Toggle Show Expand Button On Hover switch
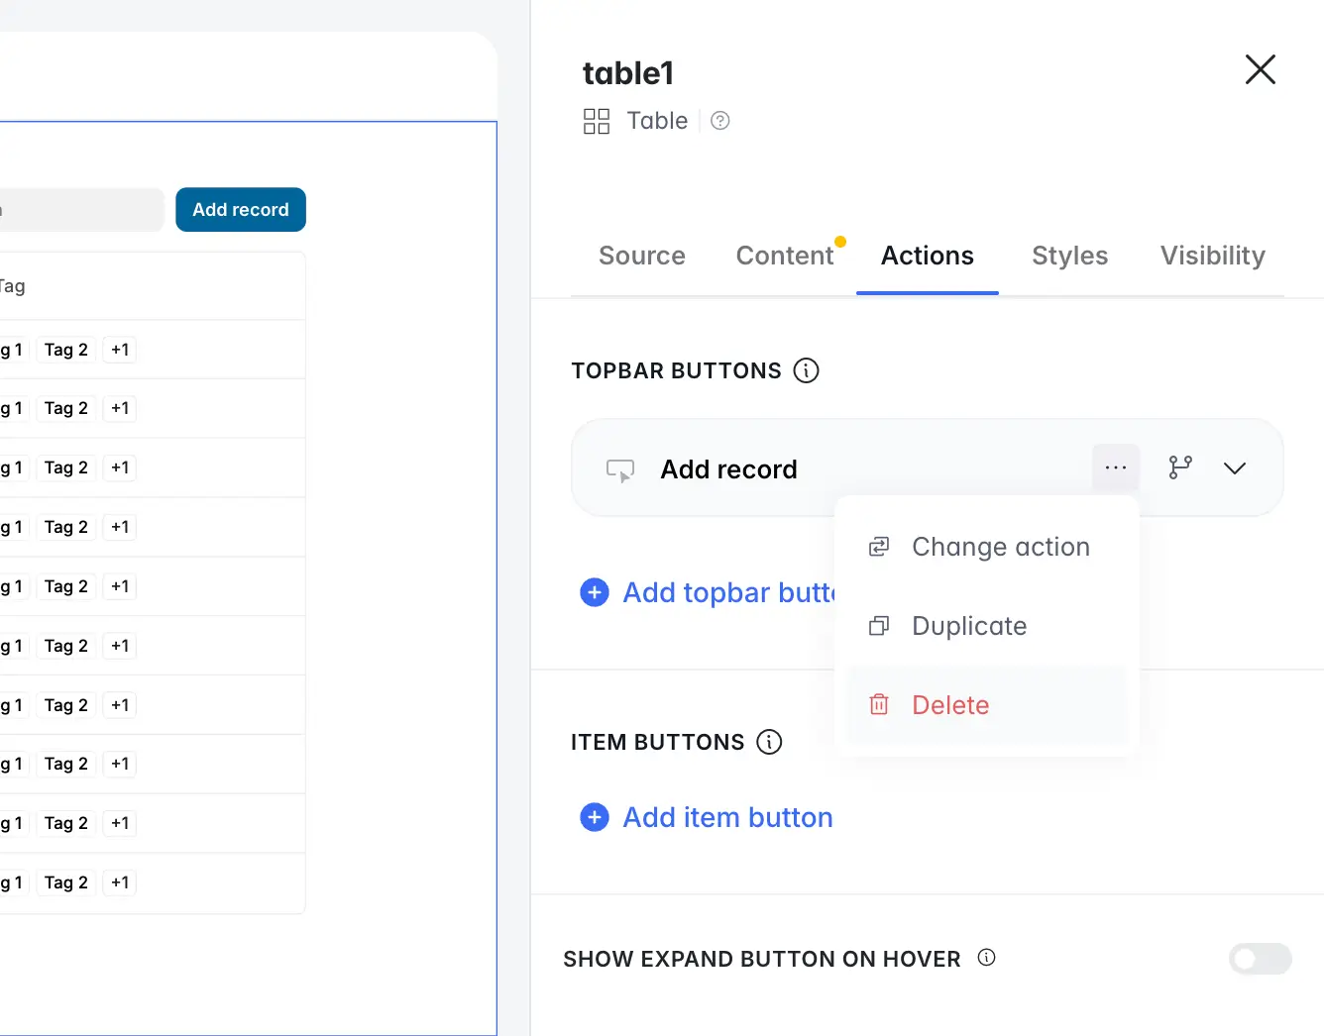The image size is (1324, 1036). pyautogui.click(x=1260, y=959)
